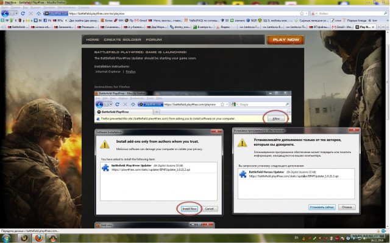Screen dimensions: 390x243
Task: Click the EN language indicator in tray
Action: [296, 238]
